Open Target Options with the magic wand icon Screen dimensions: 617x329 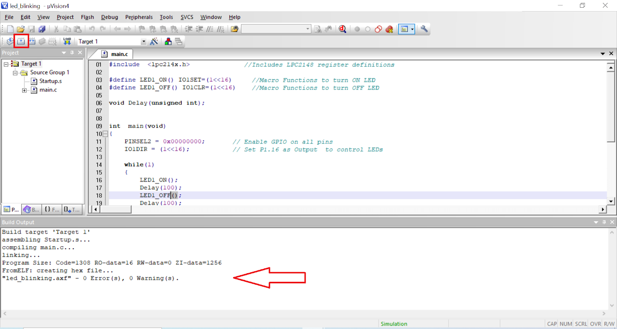point(153,41)
